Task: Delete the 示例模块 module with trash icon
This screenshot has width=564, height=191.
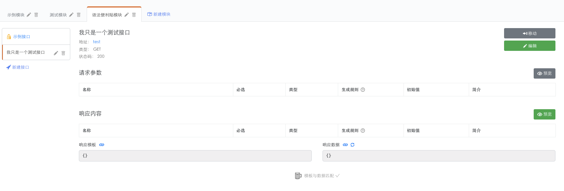Action: click(36, 15)
